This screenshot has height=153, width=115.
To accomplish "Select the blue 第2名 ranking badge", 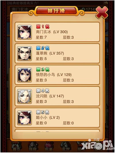I will 43,48.
